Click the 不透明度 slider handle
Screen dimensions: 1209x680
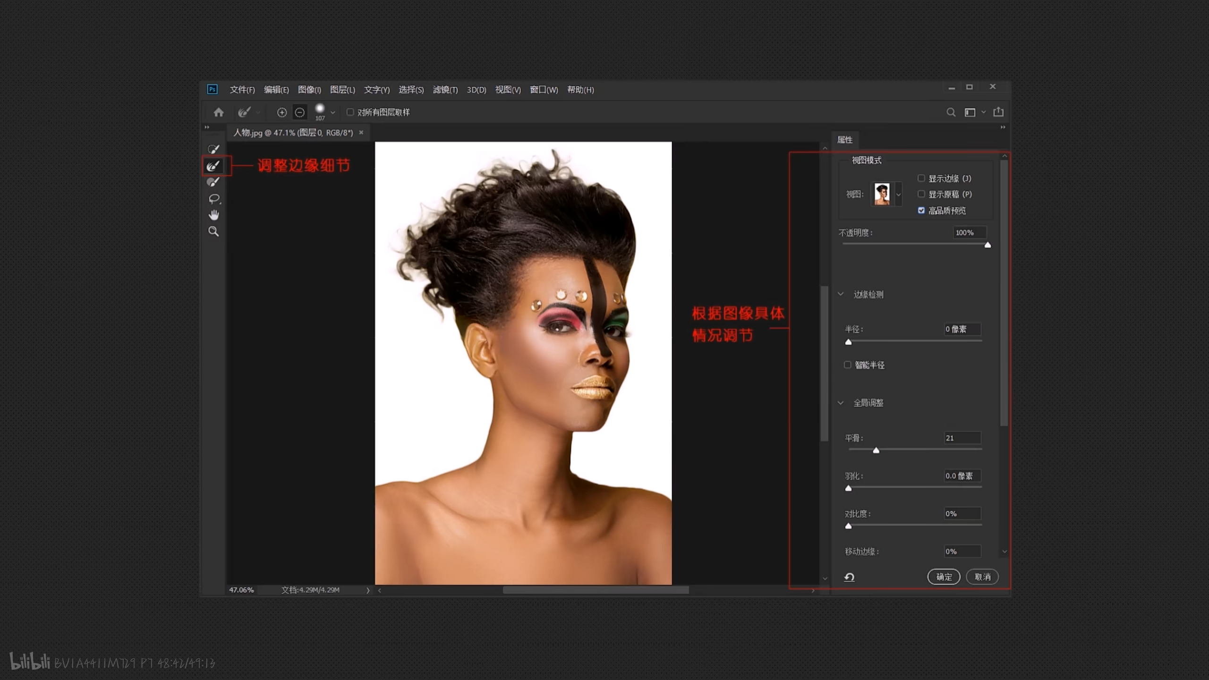point(988,245)
